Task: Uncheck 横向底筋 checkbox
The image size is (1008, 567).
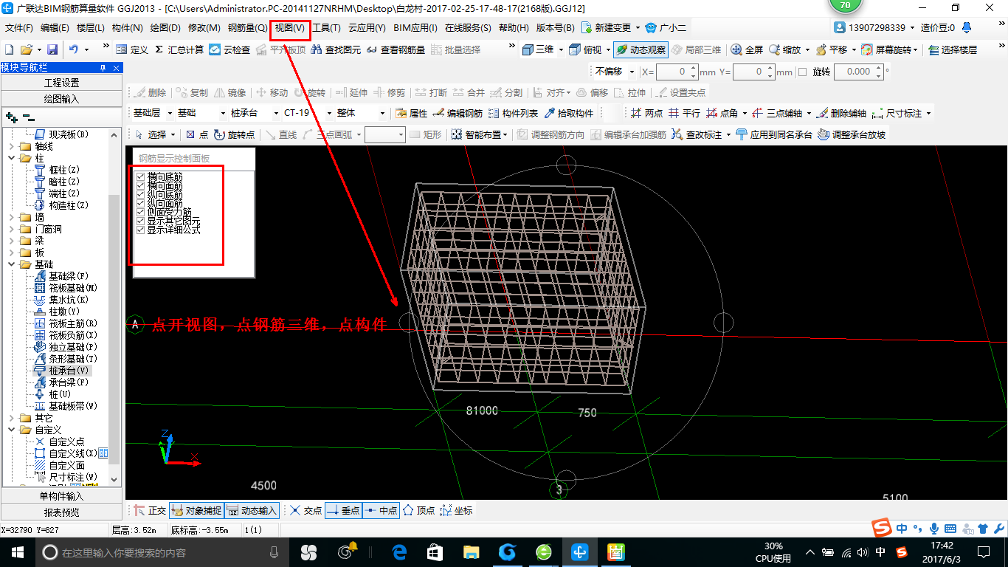Action: (x=140, y=177)
